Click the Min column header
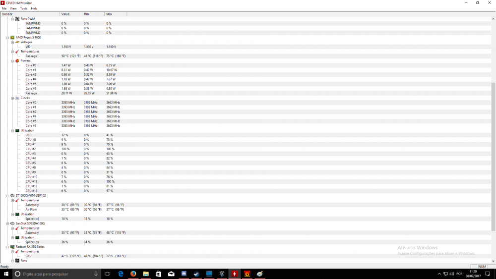The width and height of the screenshot is (496, 279). click(93, 14)
